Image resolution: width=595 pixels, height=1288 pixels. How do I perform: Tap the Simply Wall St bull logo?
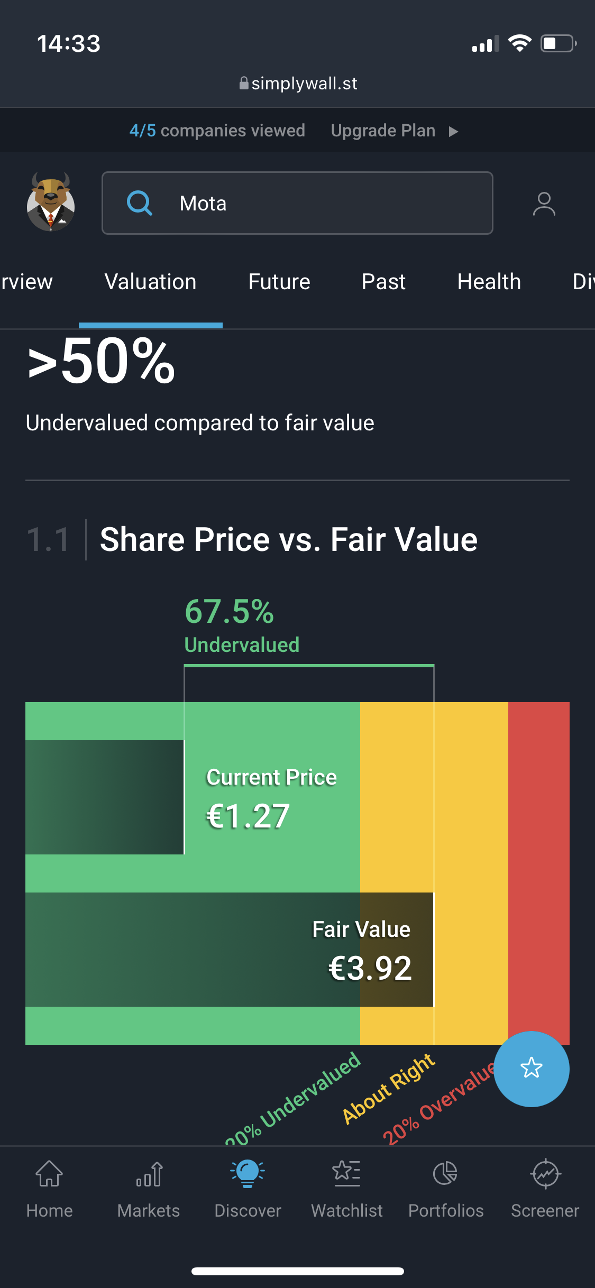click(x=51, y=202)
